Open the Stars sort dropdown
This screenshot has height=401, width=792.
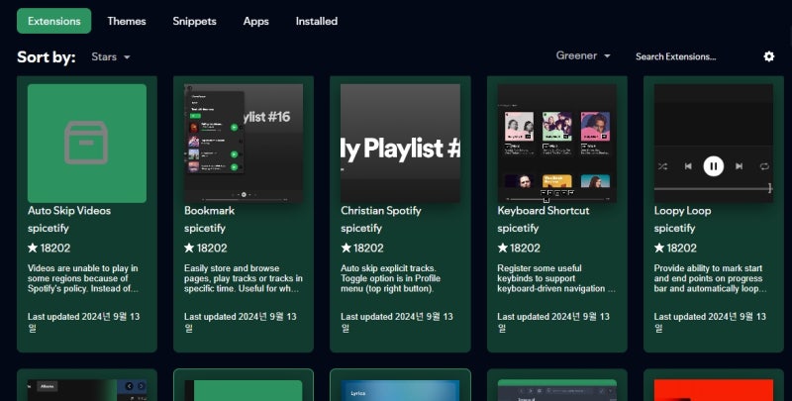tap(111, 56)
